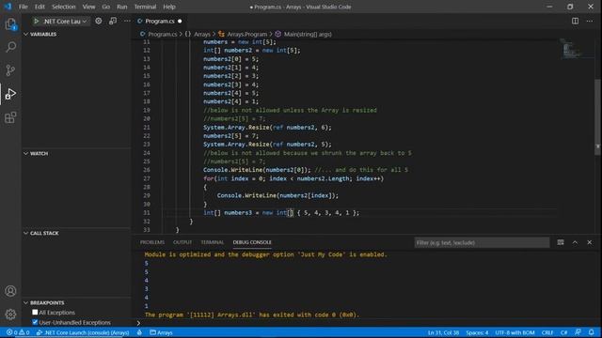
Task: Click the debug console filter field
Action: point(482,242)
